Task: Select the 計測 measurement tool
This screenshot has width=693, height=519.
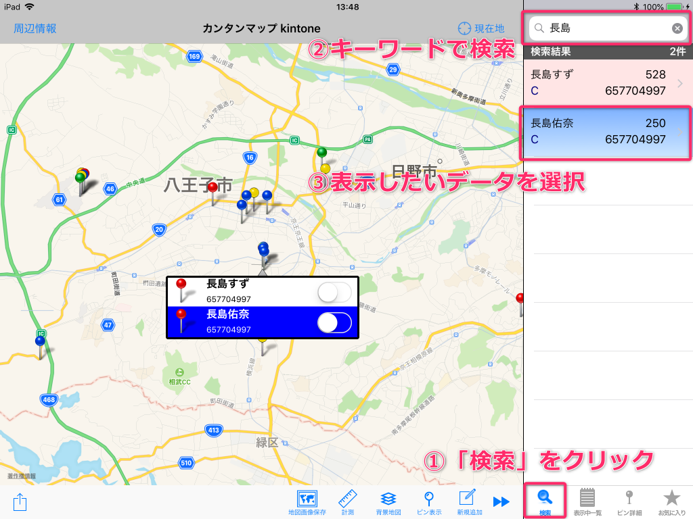Action: [347, 499]
